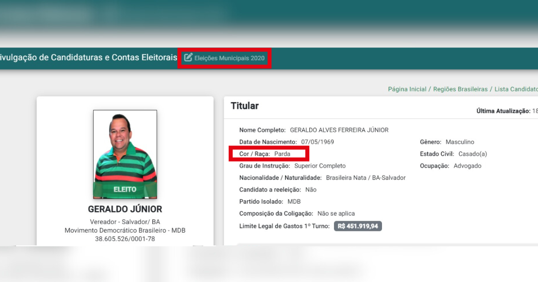The height and width of the screenshot is (282, 538).
Task: Select the CNPJ number 38.605.526/0001-78
Action: tap(125, 239)
